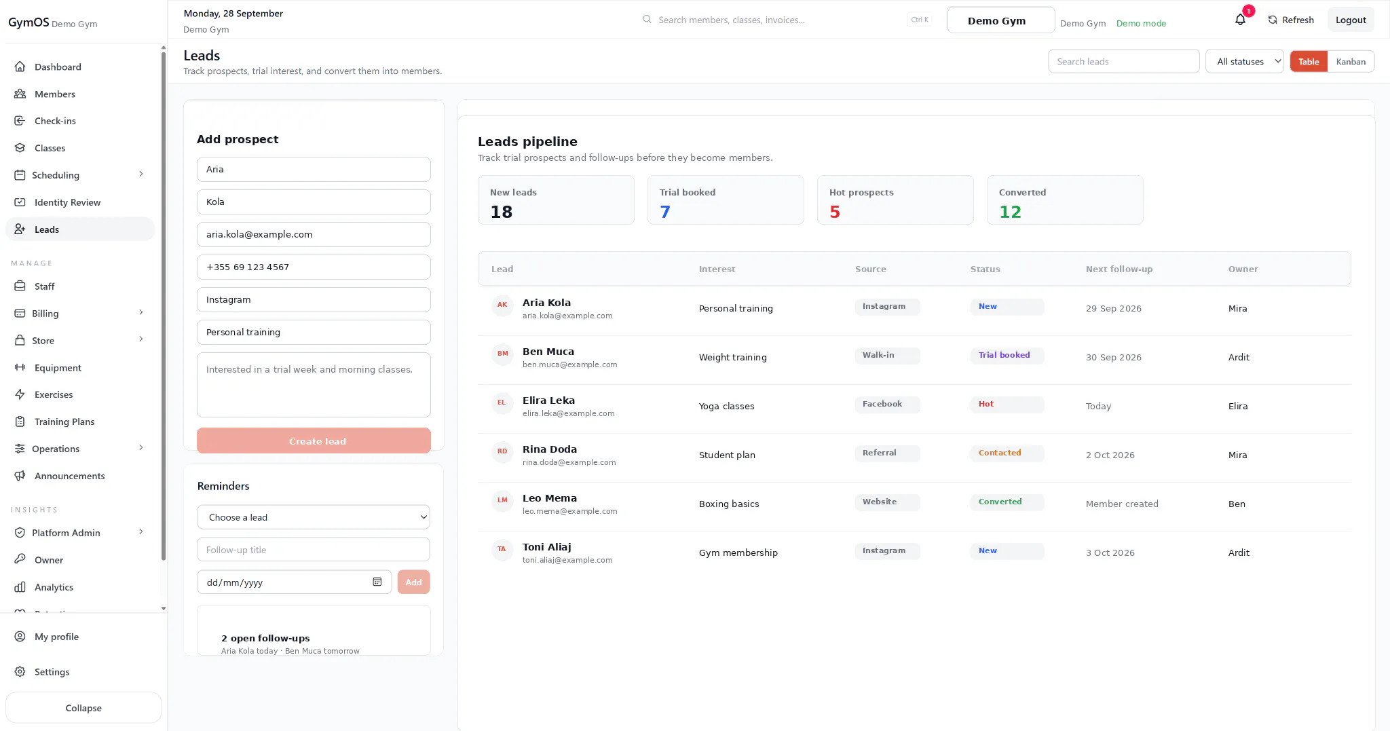
Task: Open calendar picker in reminder date field
Action: point(377,582)
